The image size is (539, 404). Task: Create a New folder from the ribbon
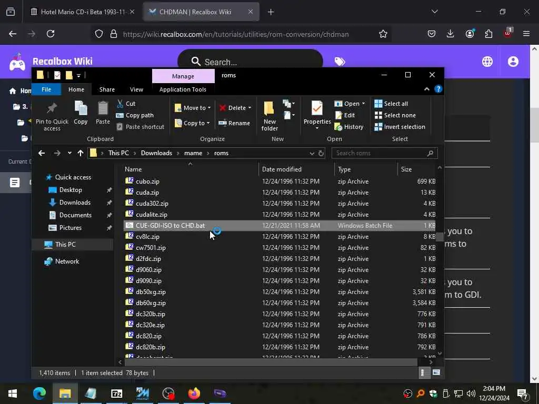coord(269,116)
